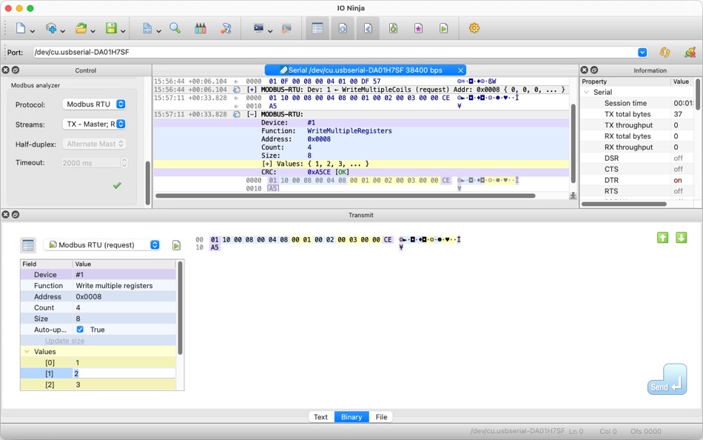The width and height of the screenshot is (703, 440).
Task: Open the Port combo box dropdown arrow
Action: [642, 53]
